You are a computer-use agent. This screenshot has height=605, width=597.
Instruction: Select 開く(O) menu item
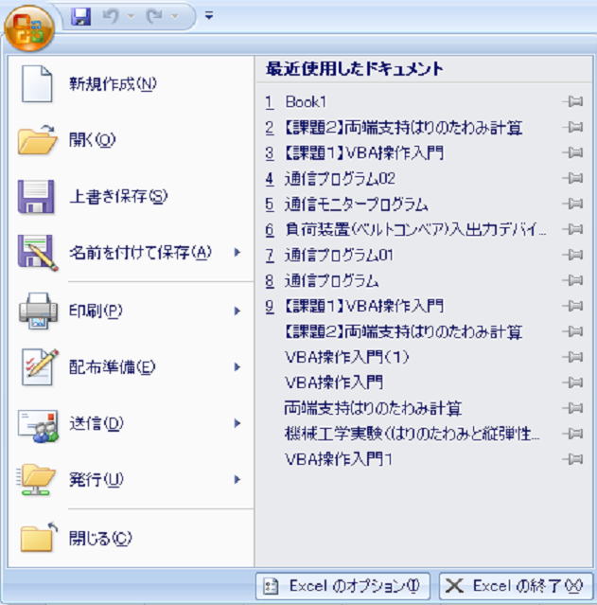coord(131,140)
